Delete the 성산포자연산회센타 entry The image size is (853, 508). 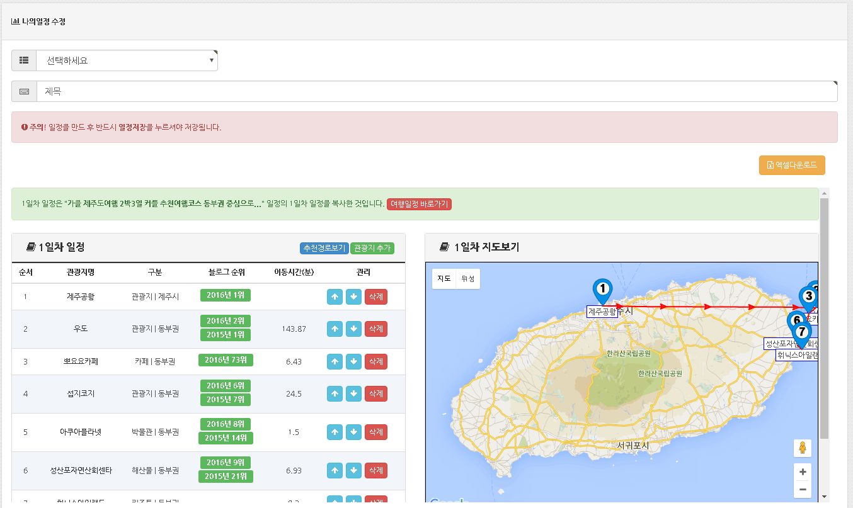pyautogui.click(x=376, y=471)
